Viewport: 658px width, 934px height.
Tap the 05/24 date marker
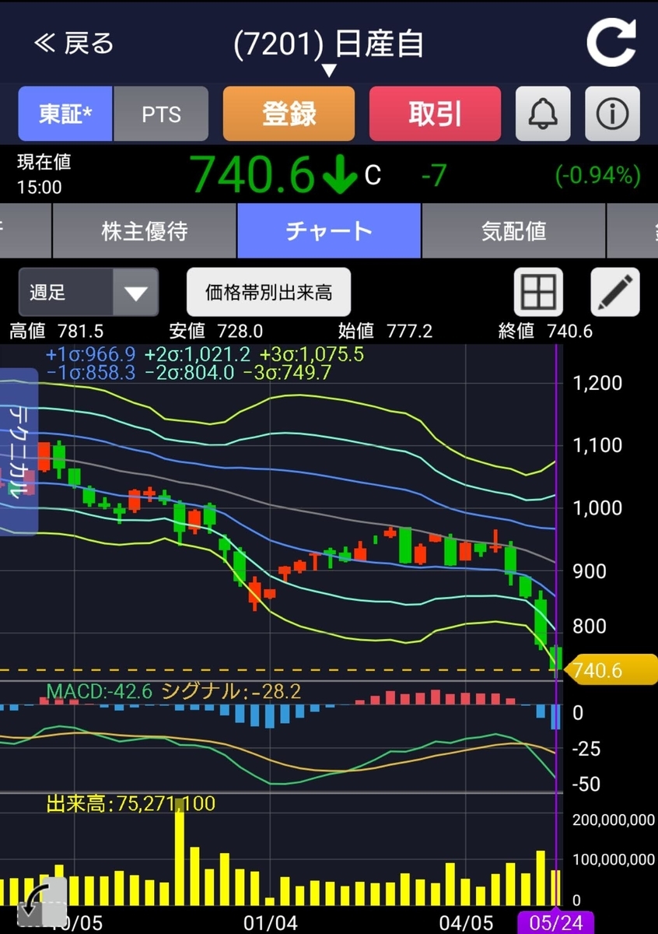point(555,923)
